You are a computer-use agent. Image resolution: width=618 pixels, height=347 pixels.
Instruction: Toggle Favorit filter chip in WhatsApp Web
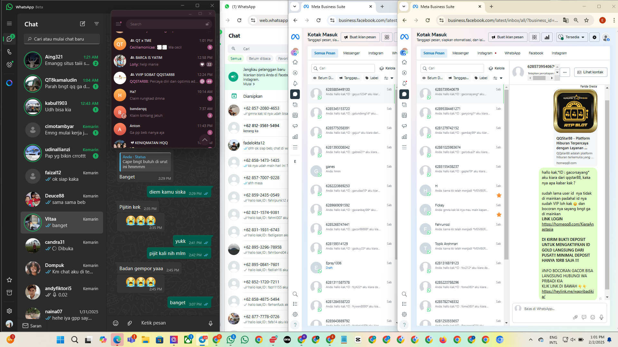coord(282,59)
